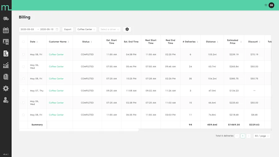Check the row with 11 deliveries

point(23,115)
